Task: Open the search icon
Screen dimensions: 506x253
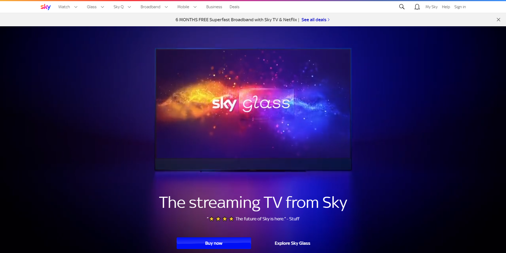Action: pyautogui.click(x=402, y=7)
